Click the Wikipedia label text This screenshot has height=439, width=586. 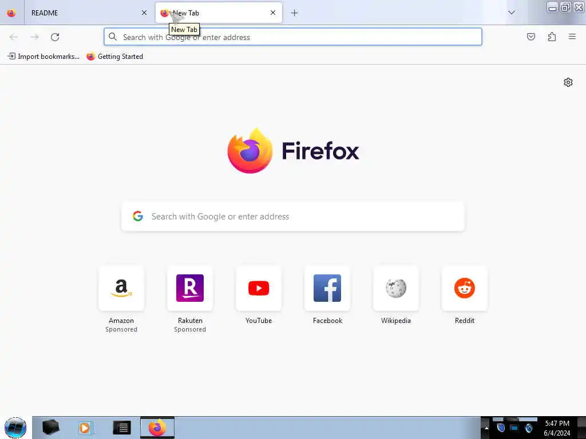(x=396, y=321)
